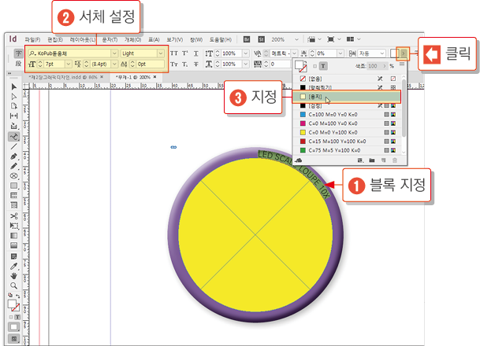Toggle Superscript formatting button
Screen dimensions: 480x346
point(185,53)
